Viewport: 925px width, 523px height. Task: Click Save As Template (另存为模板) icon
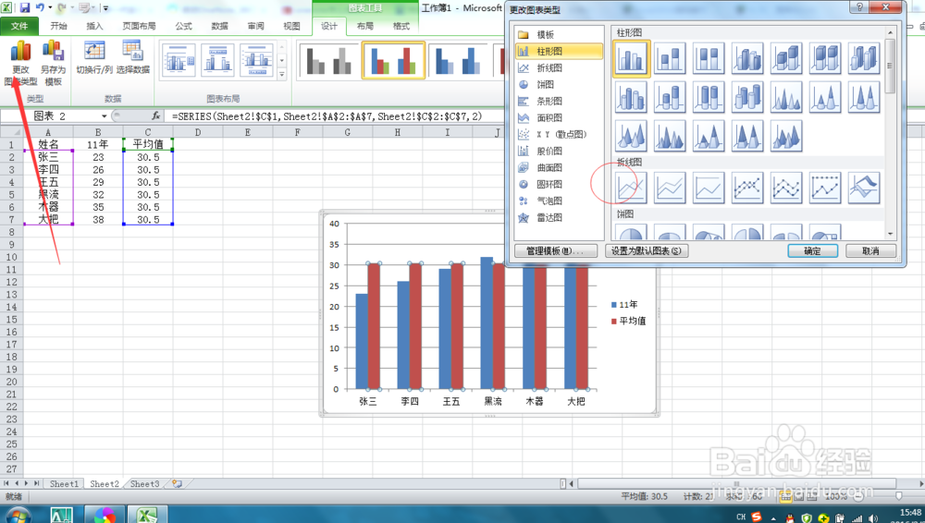click(53, 64)
